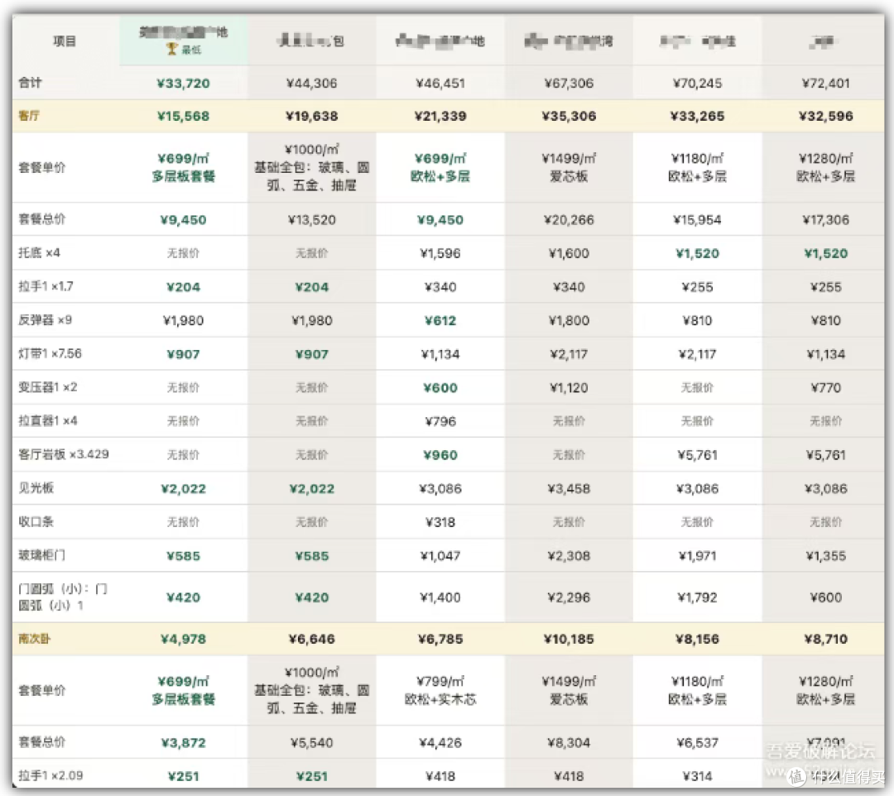
Task: Select the 收口条 price ¥318
Action: pyautogui.click(x=440, y=522)
